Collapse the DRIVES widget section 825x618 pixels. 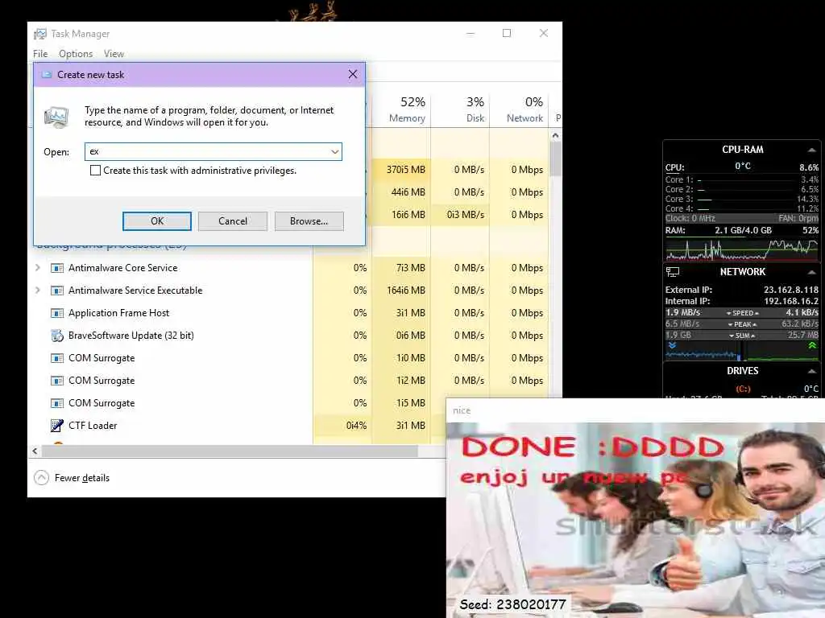coord(812,371)
